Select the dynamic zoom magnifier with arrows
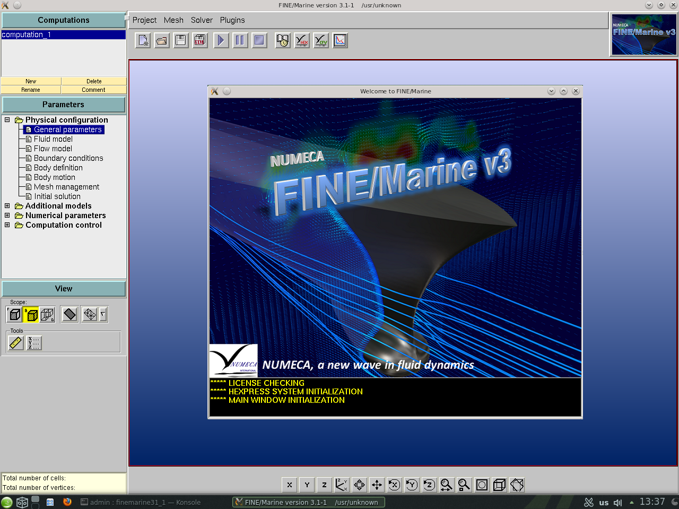 pyautogui.click(x=447, y=485)
